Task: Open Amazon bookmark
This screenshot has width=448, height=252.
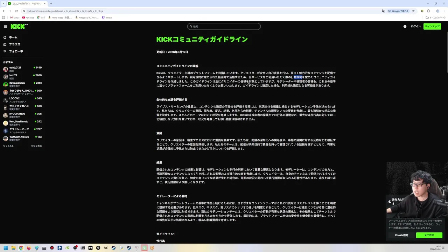Action: (x=87, y=17)
